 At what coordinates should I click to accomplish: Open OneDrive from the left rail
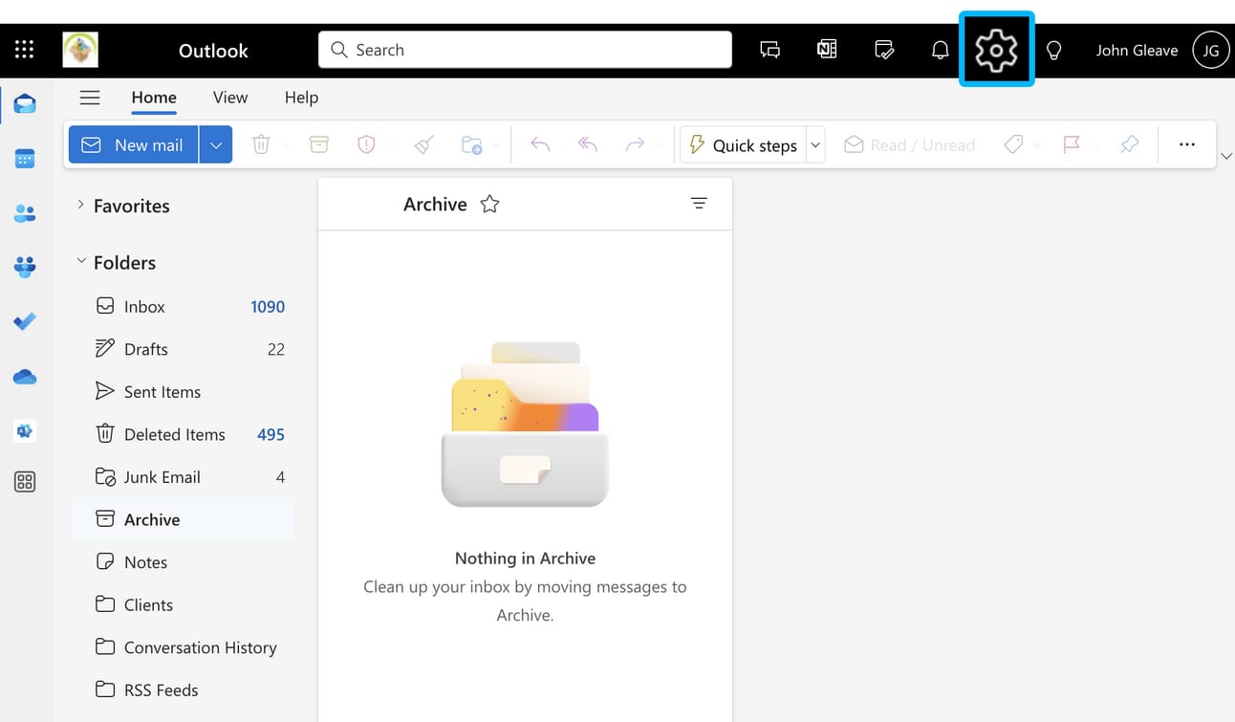pyautogui.click(x=25, y=377)
